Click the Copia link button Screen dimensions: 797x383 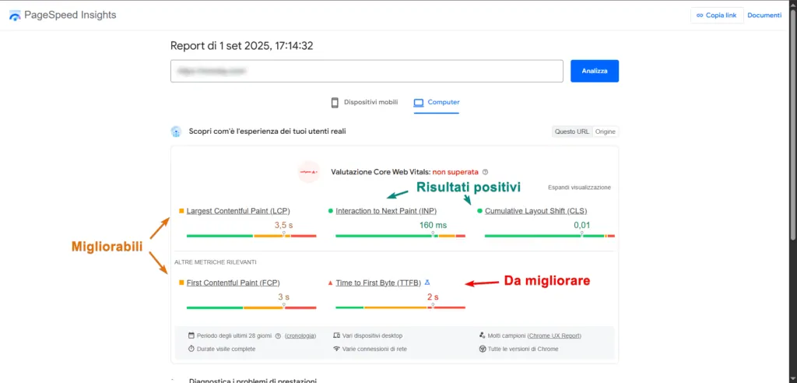[x=717, y=16]
